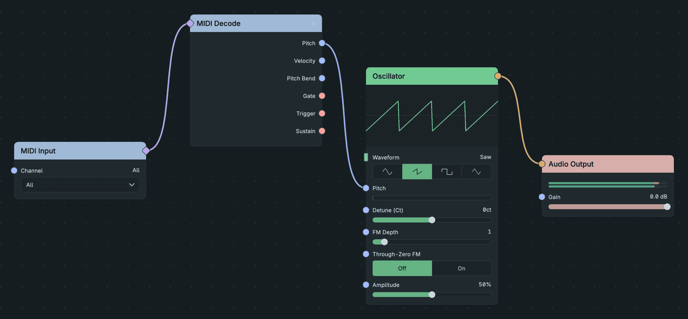Click the MIDI Decode input diamond port
This screenshot has width=688, height=319.
pyautogui.click(x=190, y=23)
